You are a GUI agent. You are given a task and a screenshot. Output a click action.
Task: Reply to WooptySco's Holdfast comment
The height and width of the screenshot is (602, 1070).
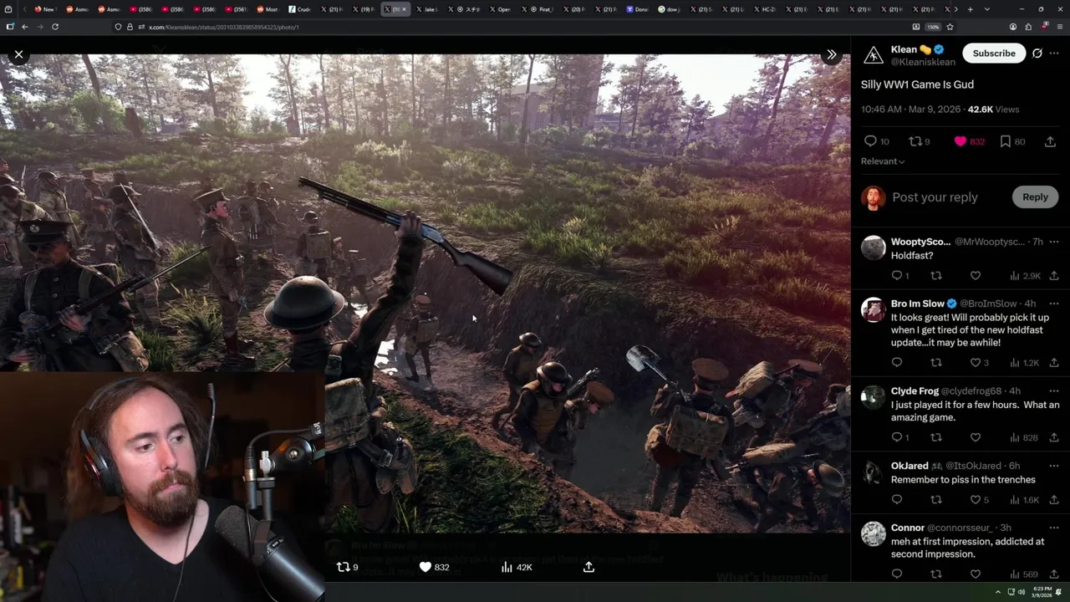[900, 276]
